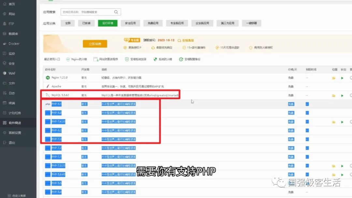
Task: Open 日志 in the sidebar
Action: coord(12,93)
